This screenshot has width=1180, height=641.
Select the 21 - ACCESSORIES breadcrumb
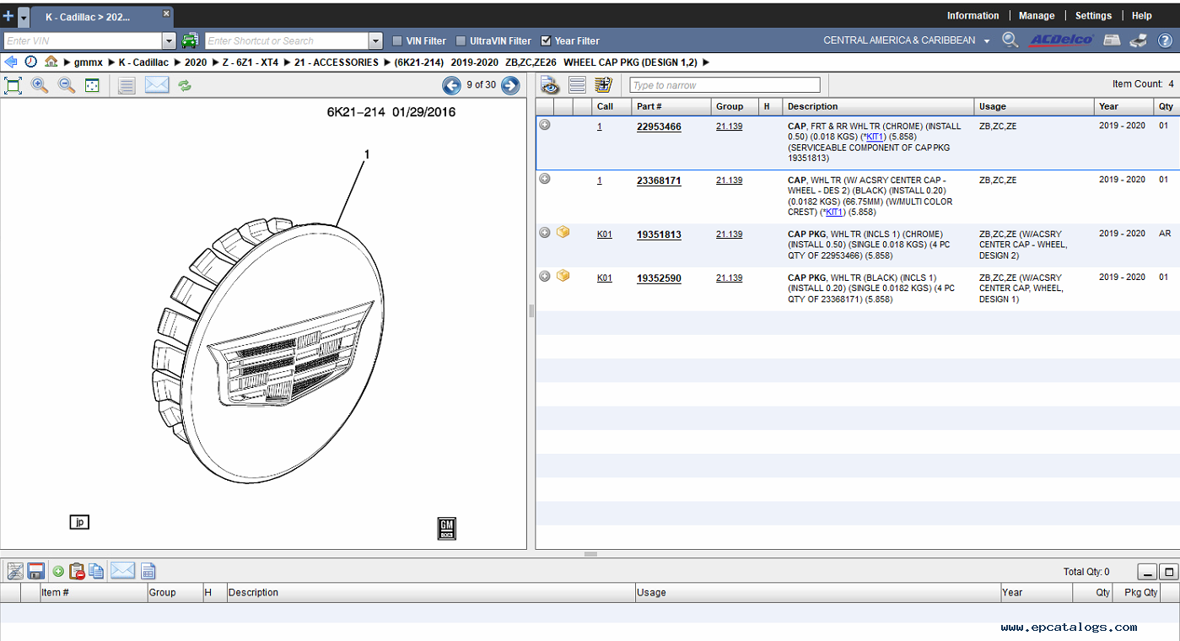tap(337, 62)
